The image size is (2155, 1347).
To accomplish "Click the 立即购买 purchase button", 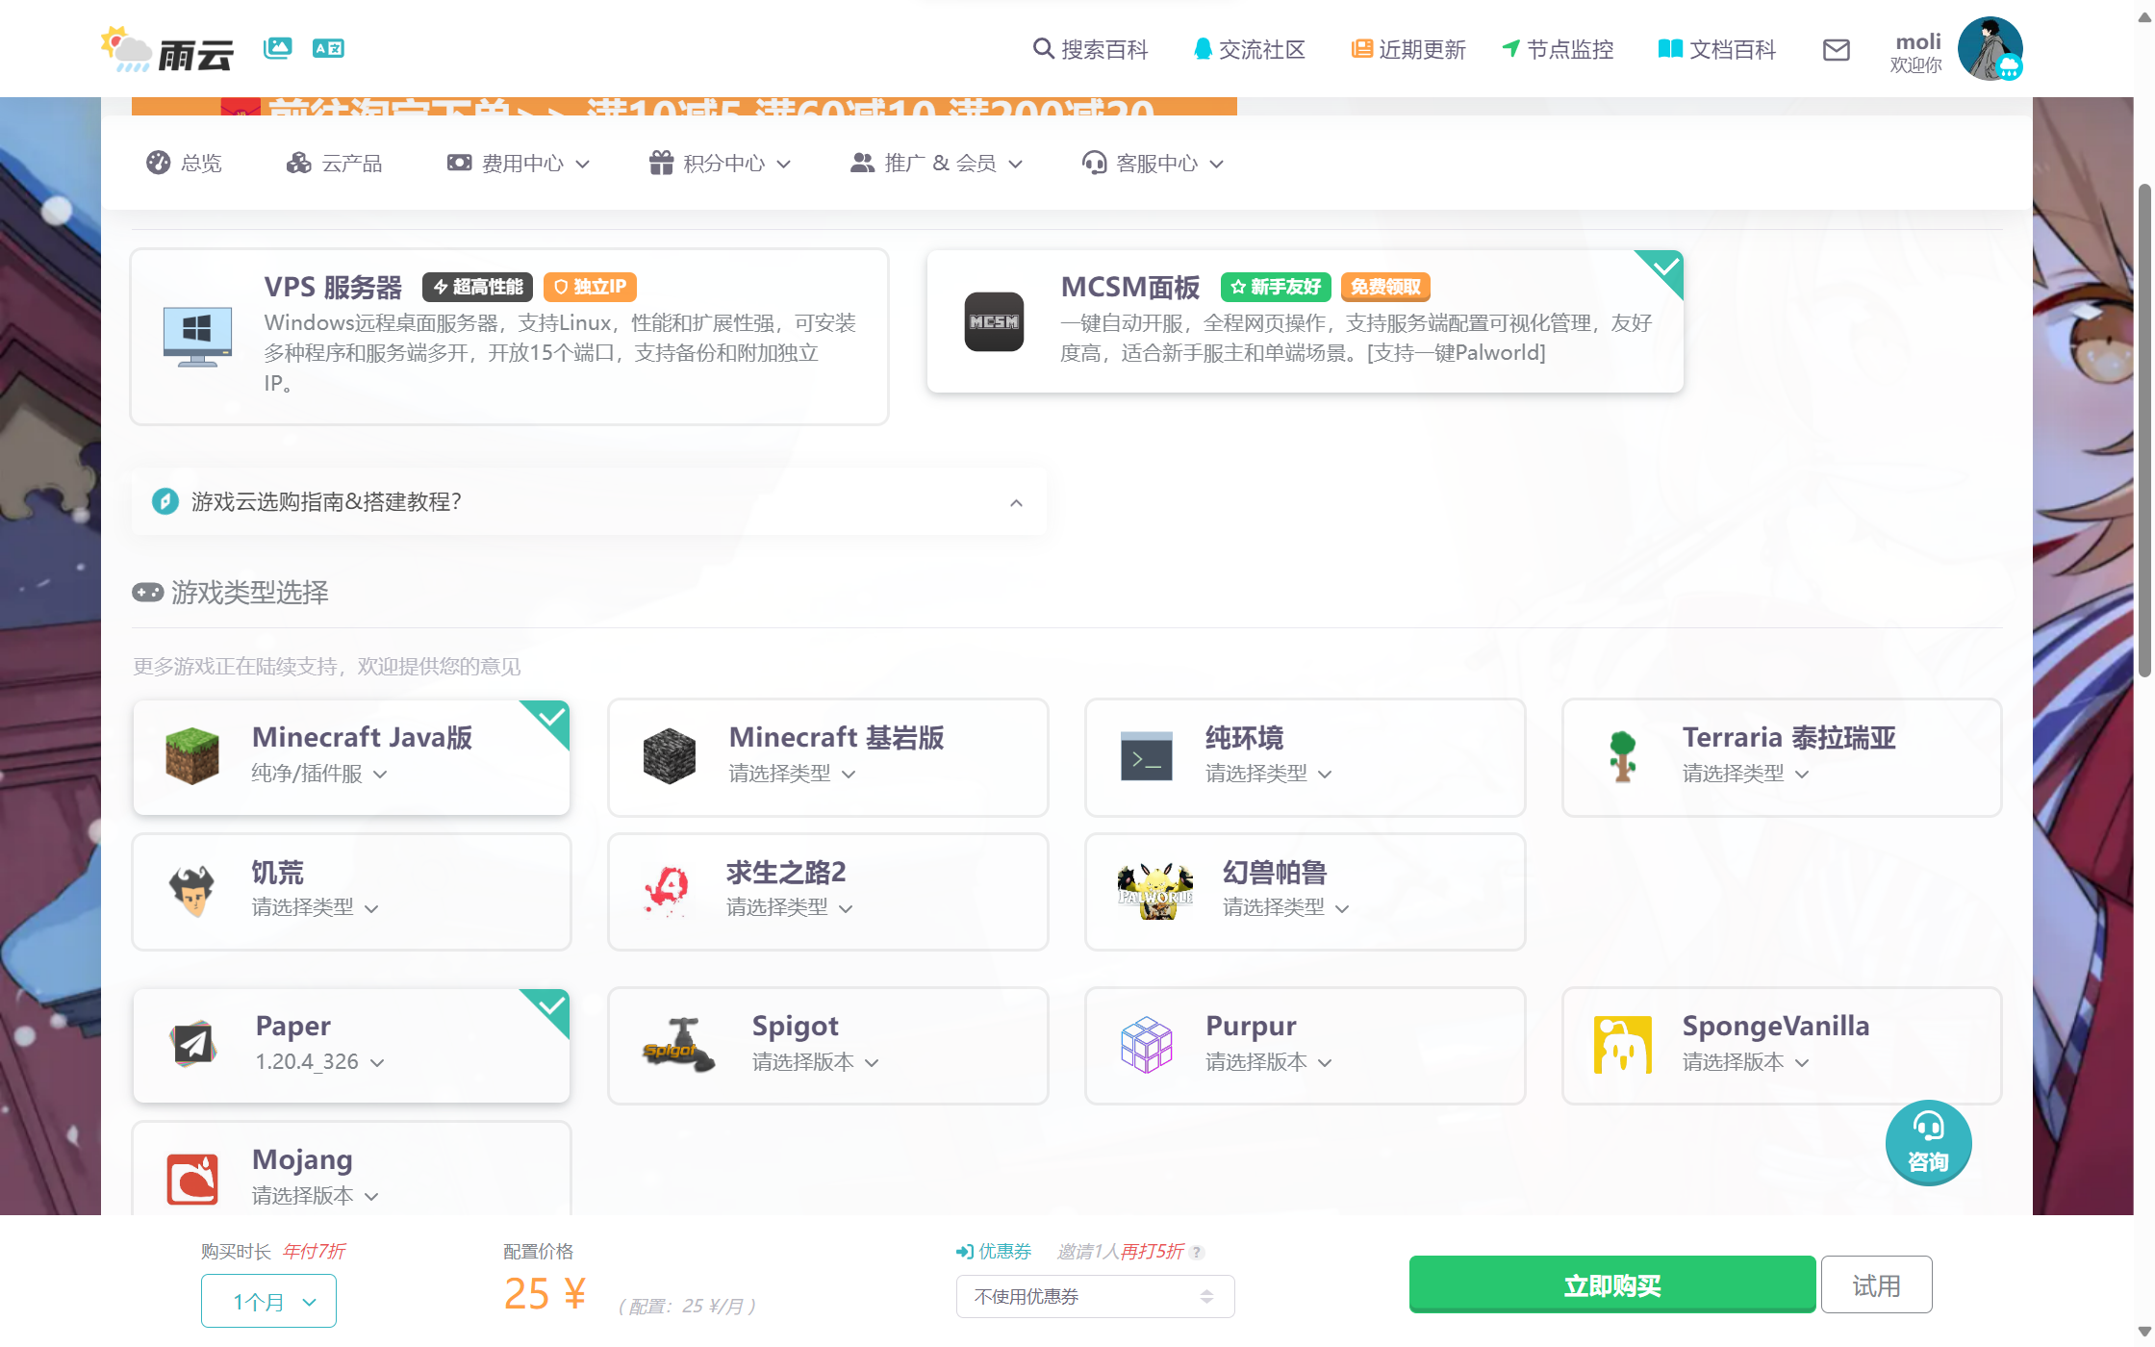I will point(1611,1283).
